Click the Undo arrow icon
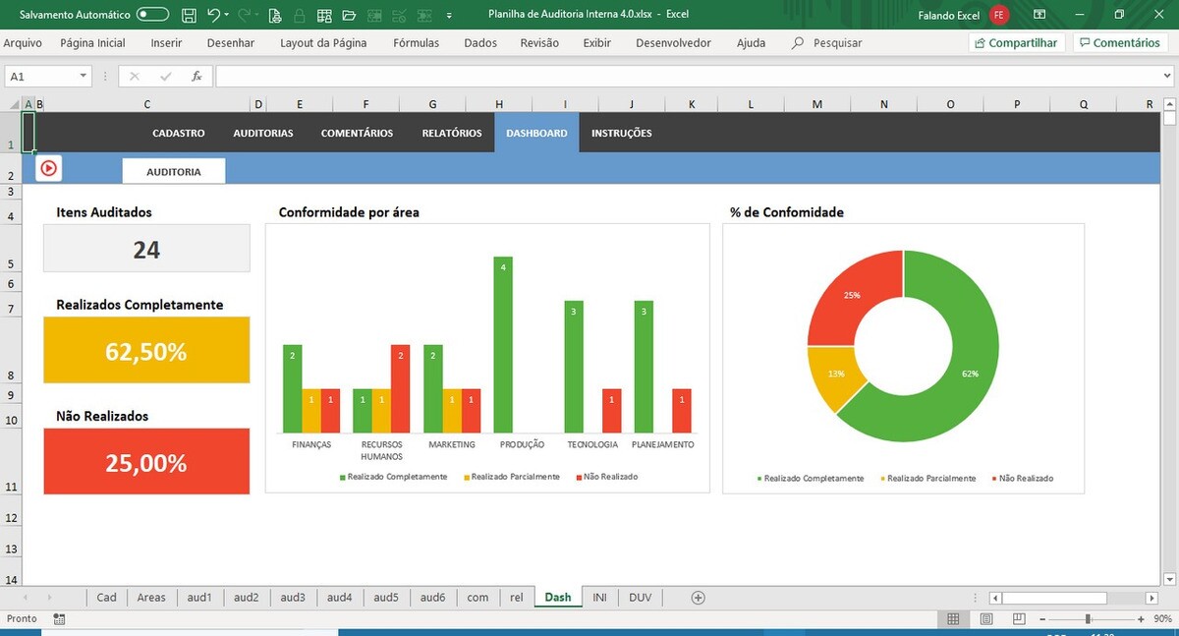 (x=213, y=15)
